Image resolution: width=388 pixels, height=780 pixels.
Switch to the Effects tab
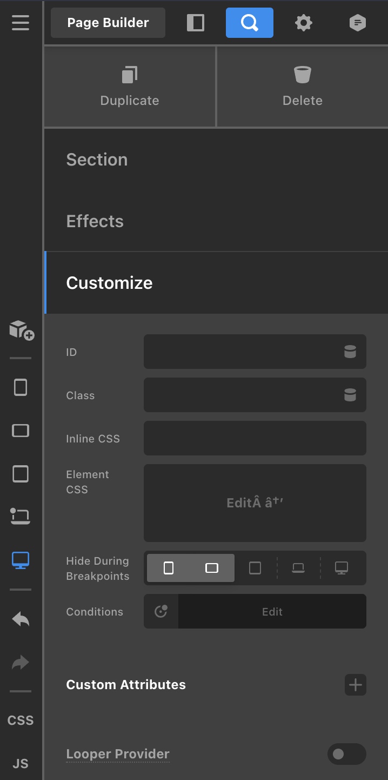point(95,221)
